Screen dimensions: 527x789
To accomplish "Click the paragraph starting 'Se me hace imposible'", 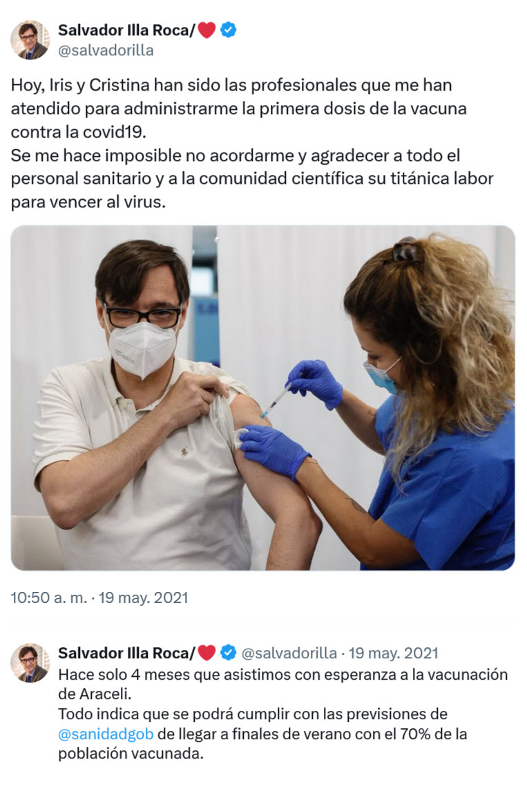I will (x=252, y=178).
